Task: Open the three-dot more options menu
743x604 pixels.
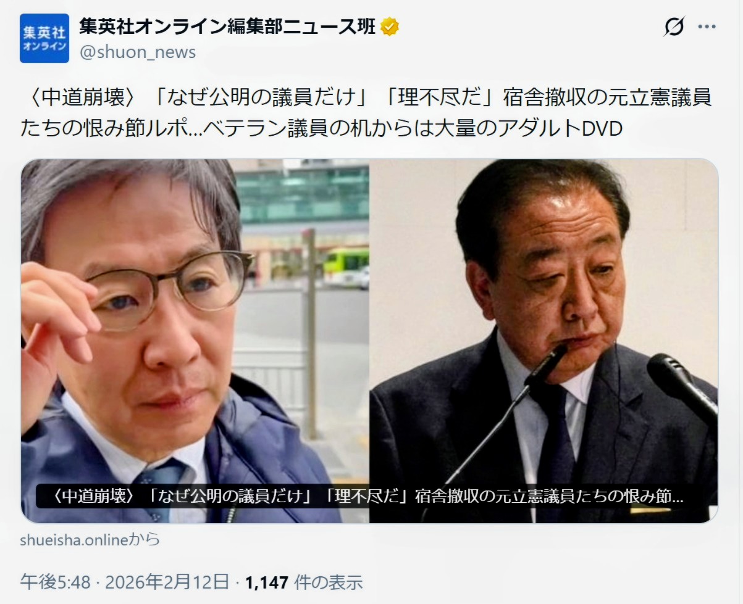Action: click(707, 27)
